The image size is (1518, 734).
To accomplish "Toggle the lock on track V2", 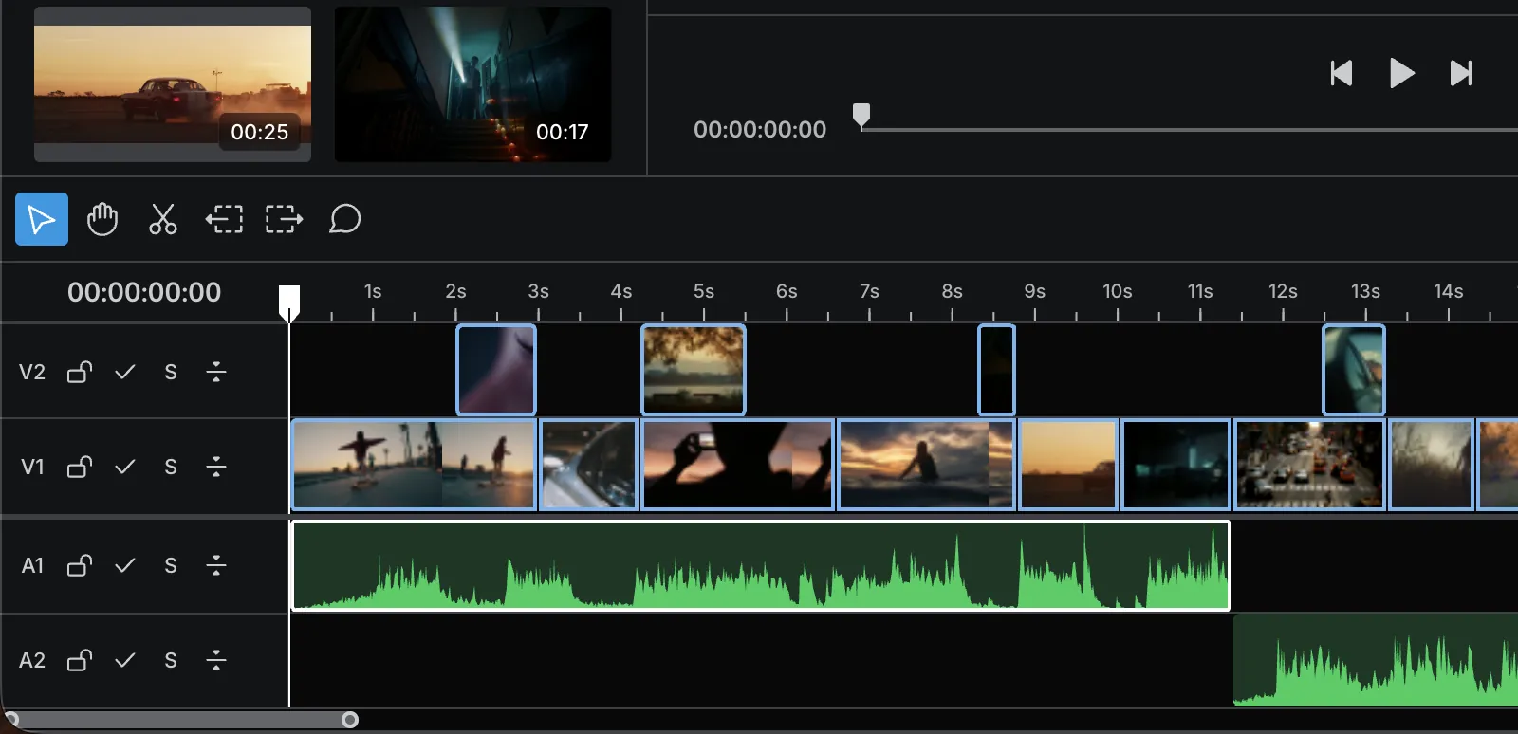I will pos(80,372).
